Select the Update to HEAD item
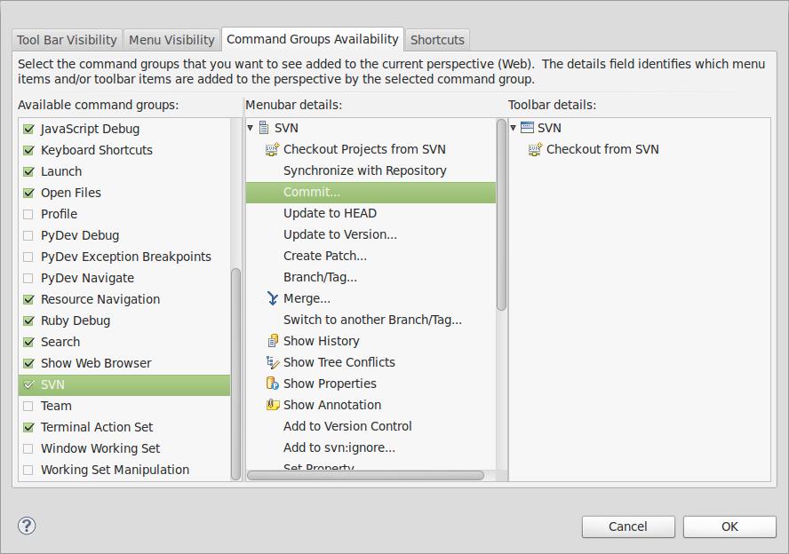 point(331,213)
